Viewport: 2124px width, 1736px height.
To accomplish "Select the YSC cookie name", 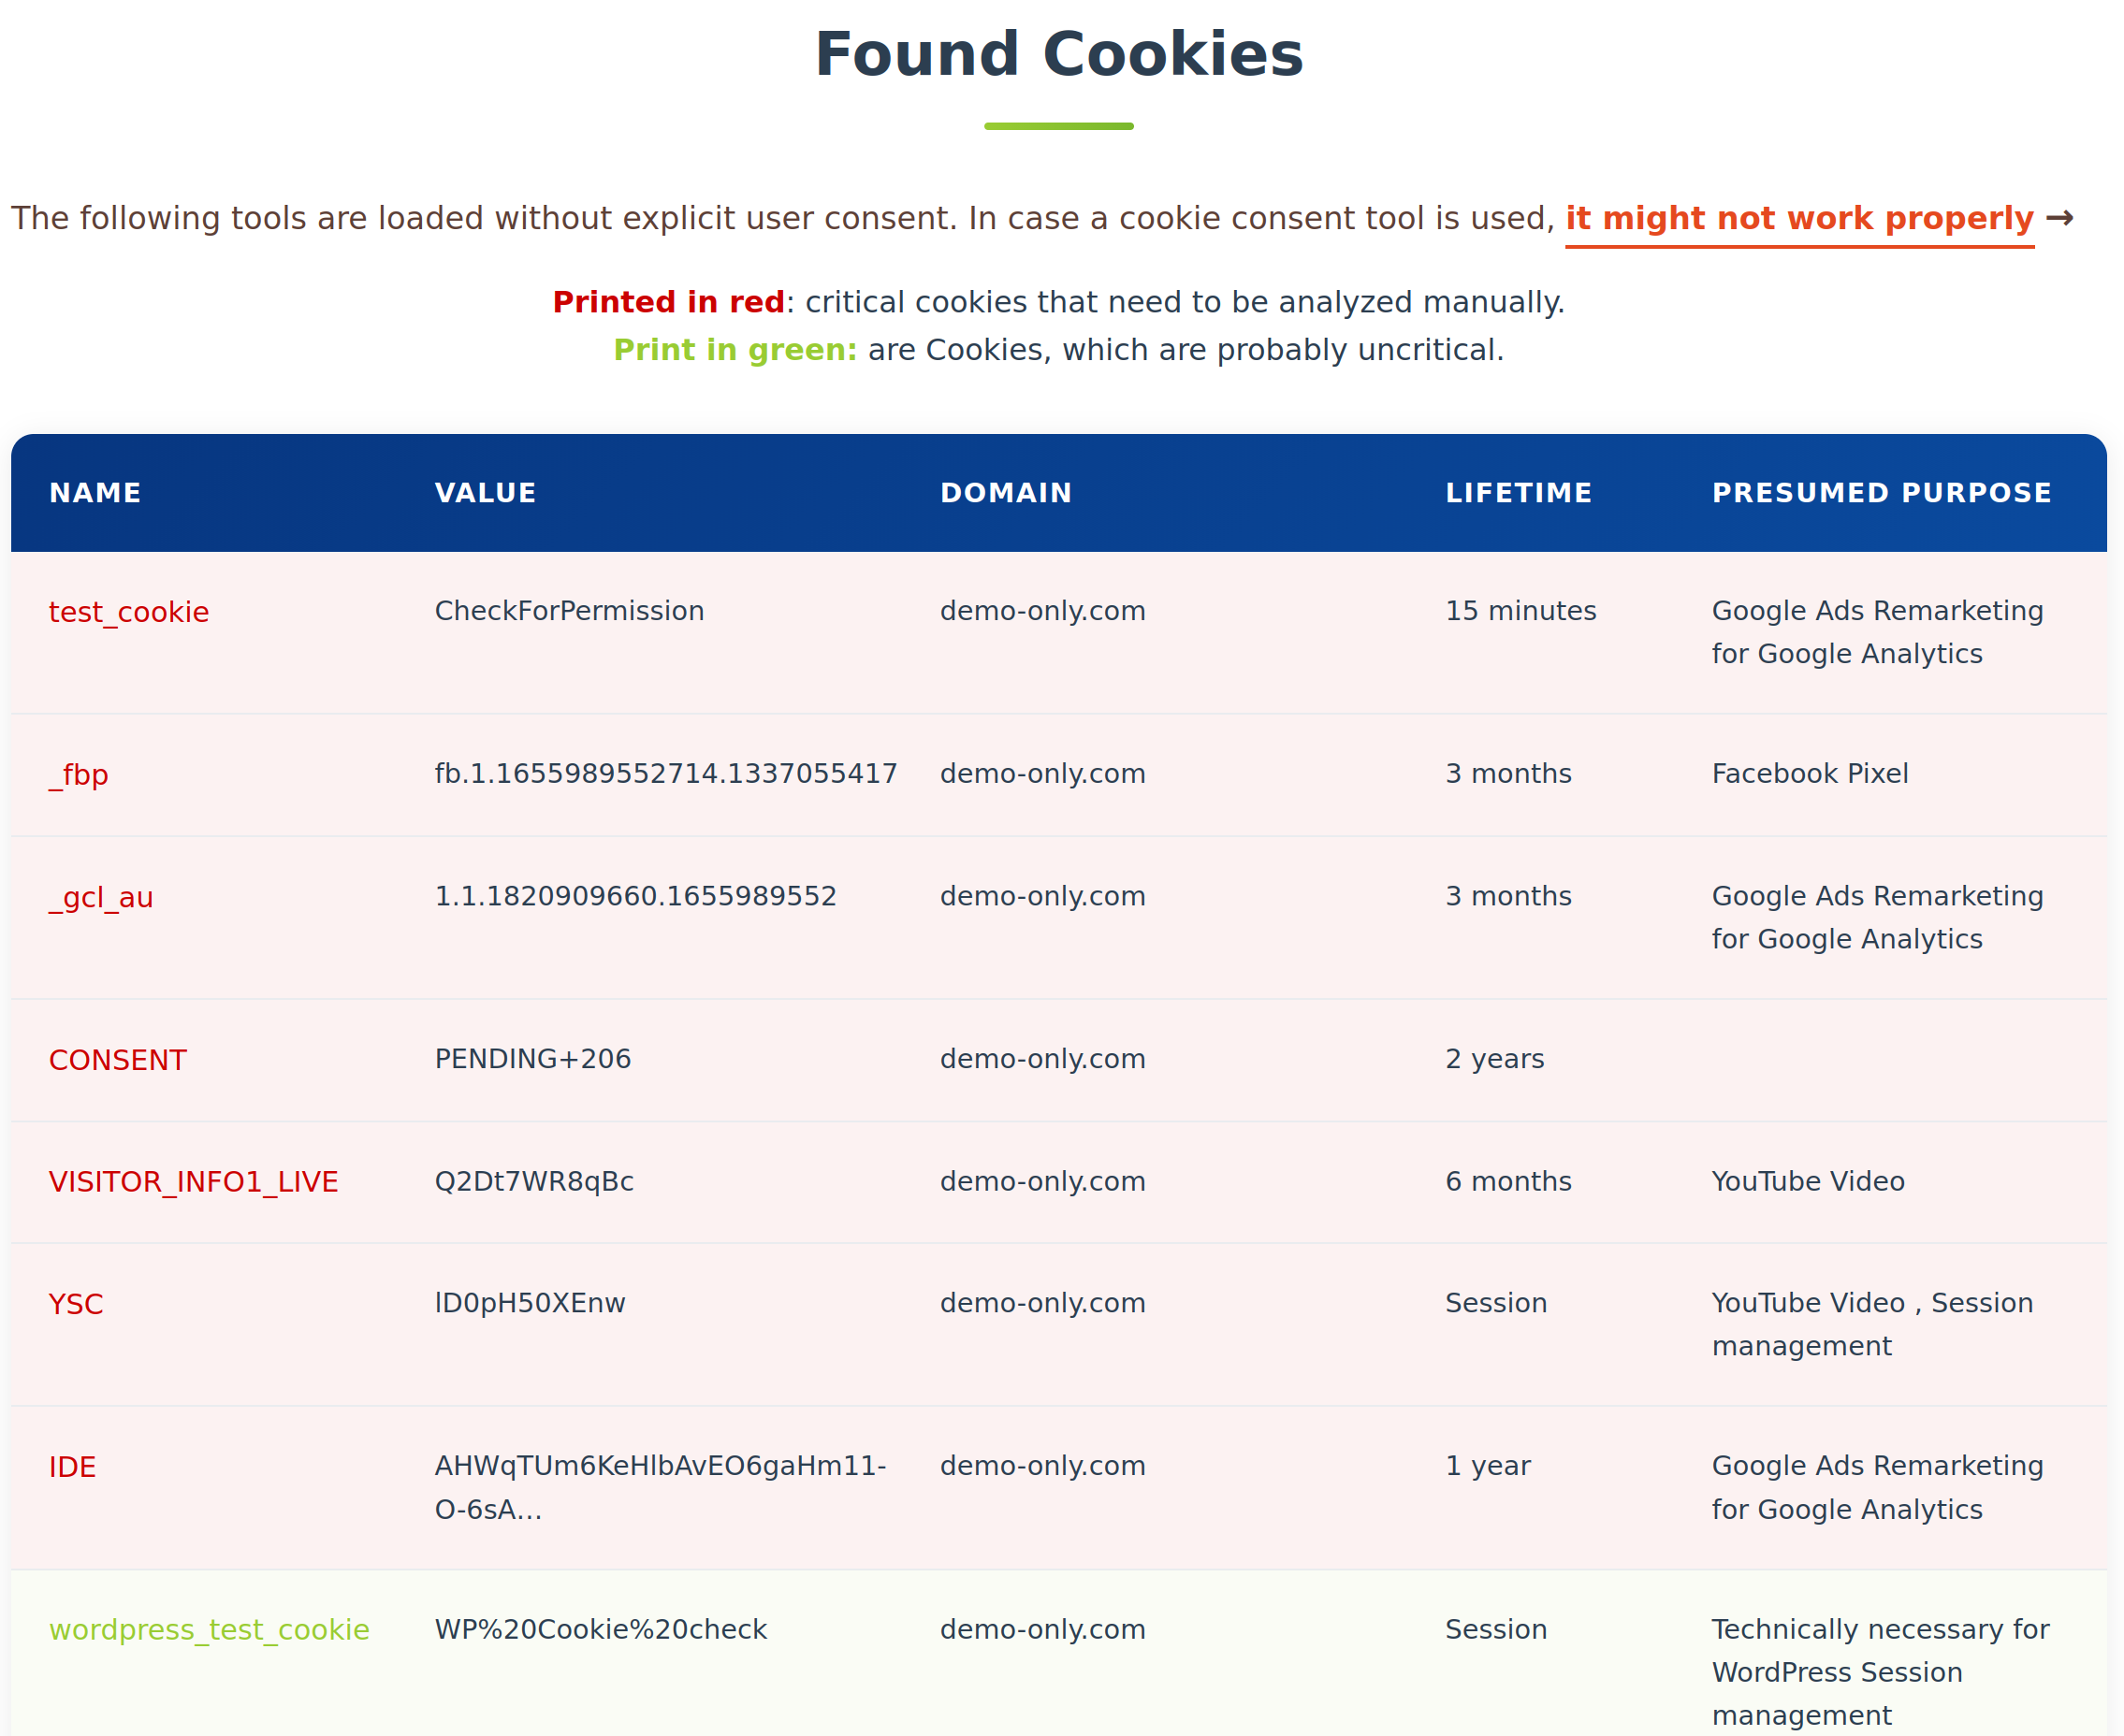I will pos(76,1304).
